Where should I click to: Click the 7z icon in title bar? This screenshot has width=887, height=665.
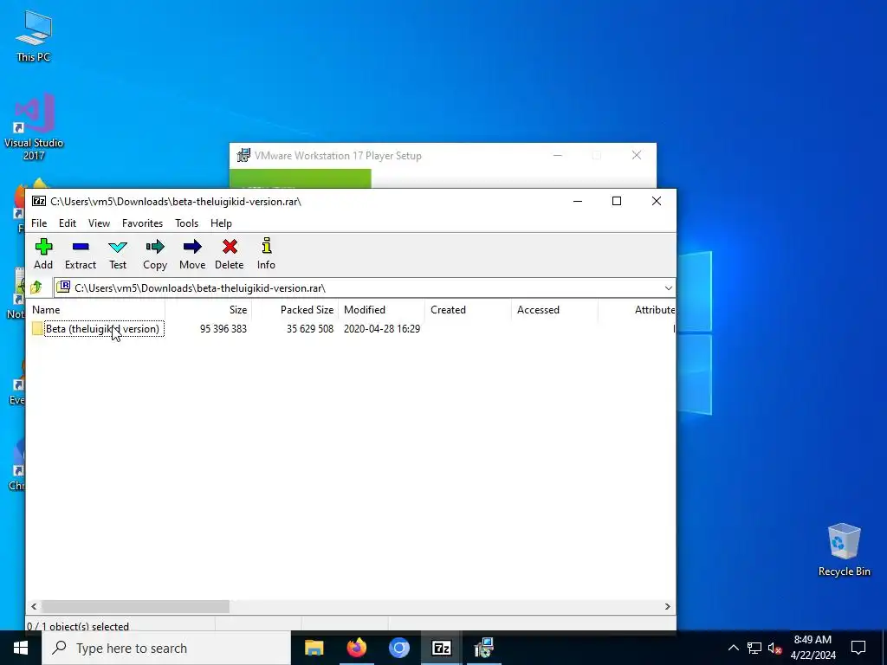pos(38,201)
